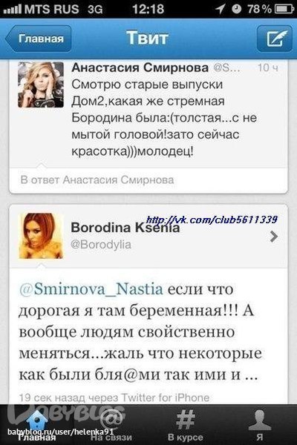
Task: Tap the Borodina Ksenia name text
Action: click(125, 228)
